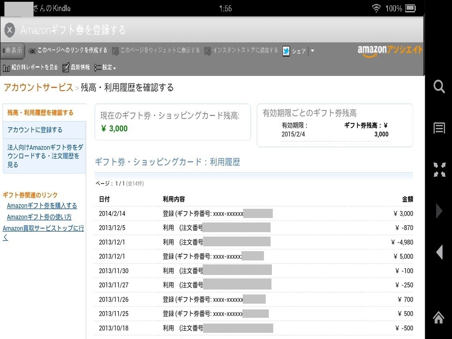Click the bar-chart icon beside 紹介料レポートを見る
The width and height of the screenshot is (452, 339).
6,68
